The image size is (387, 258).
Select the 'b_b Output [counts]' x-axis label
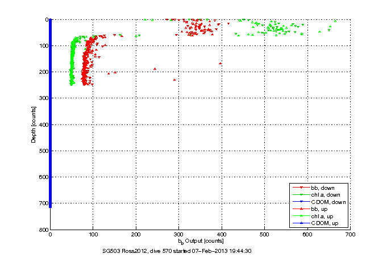(x=201, y=241)
